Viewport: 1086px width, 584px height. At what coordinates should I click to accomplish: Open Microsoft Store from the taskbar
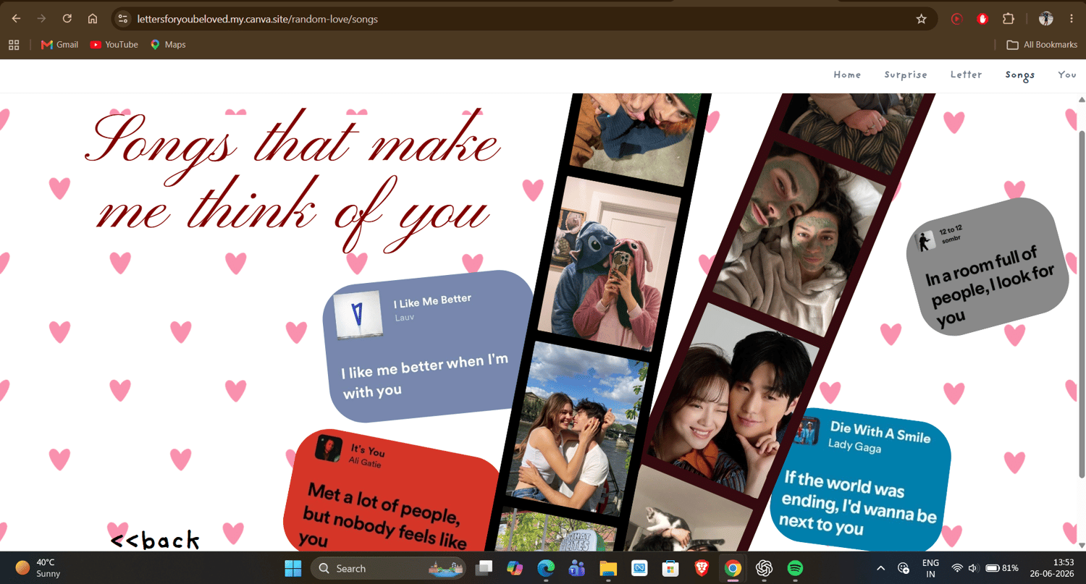(670, 568)
